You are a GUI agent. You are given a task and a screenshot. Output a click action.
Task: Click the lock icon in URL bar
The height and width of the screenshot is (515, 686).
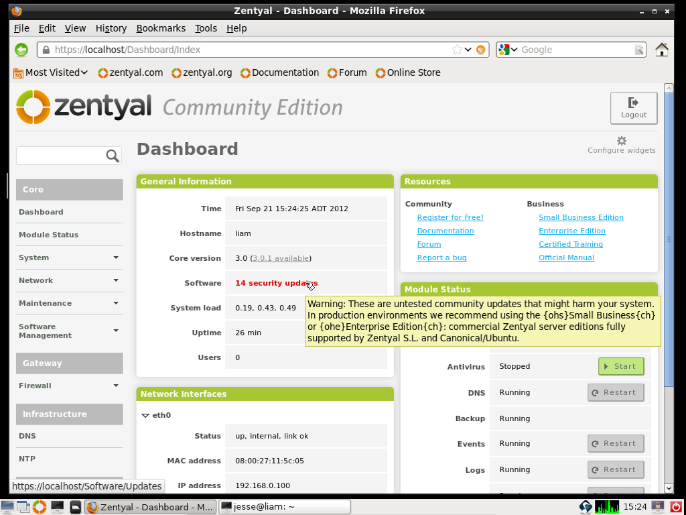pyautogui.click(x=46, y=50)
